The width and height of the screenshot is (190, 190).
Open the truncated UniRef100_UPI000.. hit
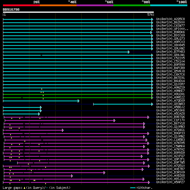[172, 29]
